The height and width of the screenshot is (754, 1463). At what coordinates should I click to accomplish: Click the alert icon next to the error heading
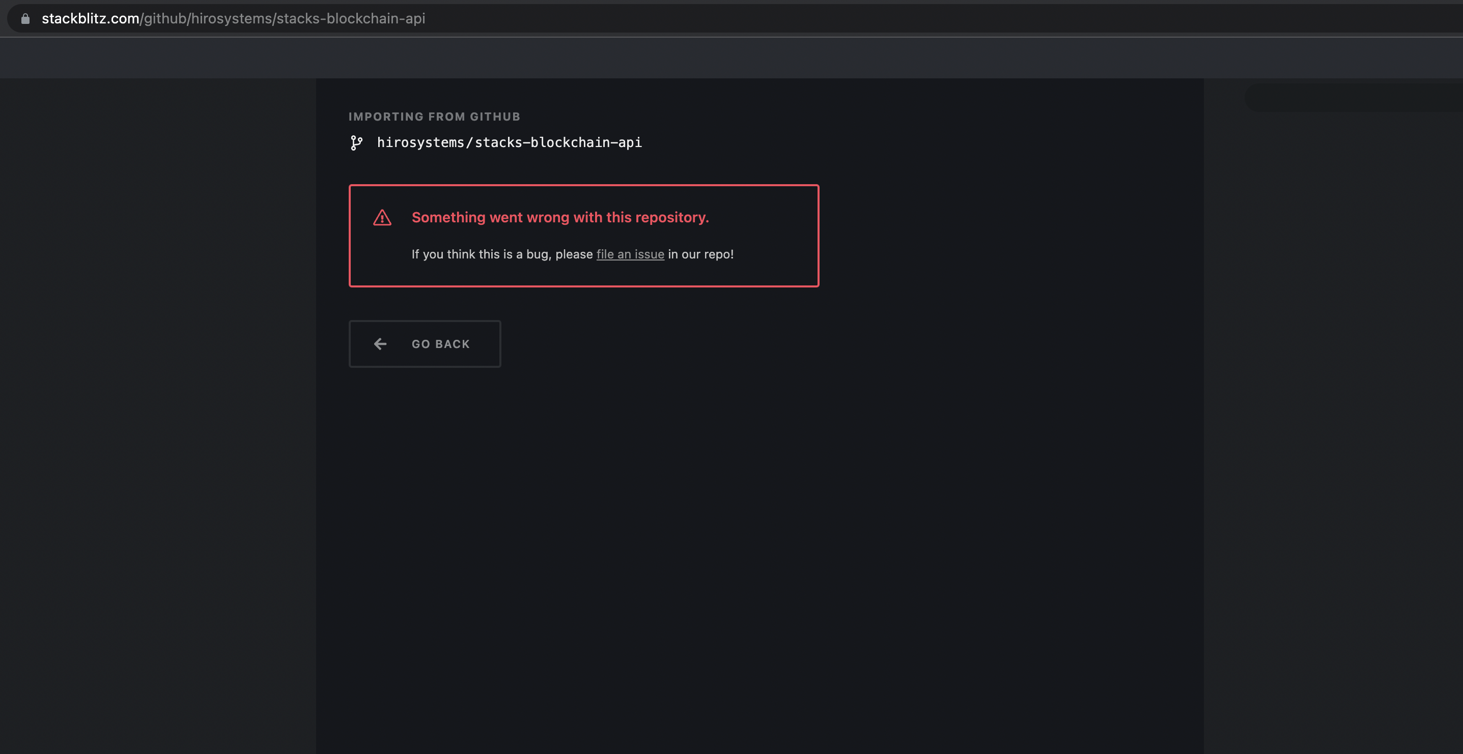click(382, 217)
